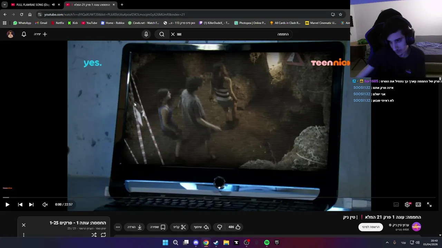
Task: Close the FULL FLAMBAE SONG tab
Action: tap(59, 4)
